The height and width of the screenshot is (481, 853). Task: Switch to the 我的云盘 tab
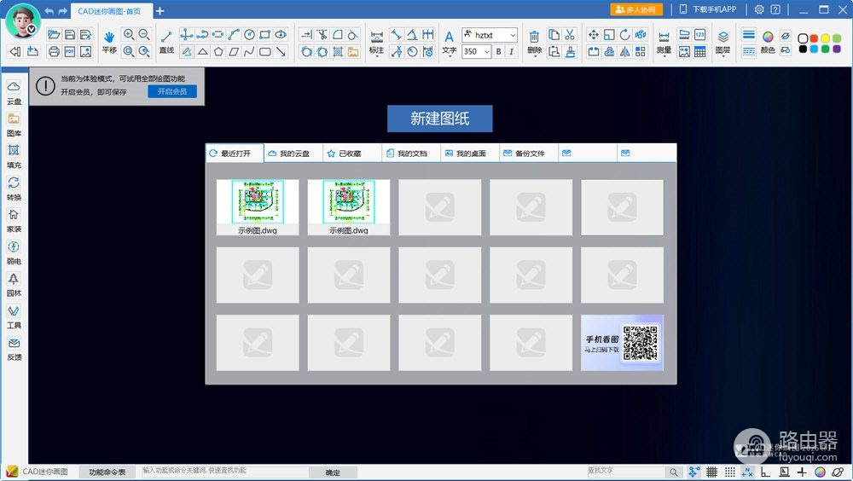(x=293, y=154)
